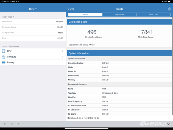The image size is (173, 130).
Task: Select the Result tab
Action: [x=85, y=15]
